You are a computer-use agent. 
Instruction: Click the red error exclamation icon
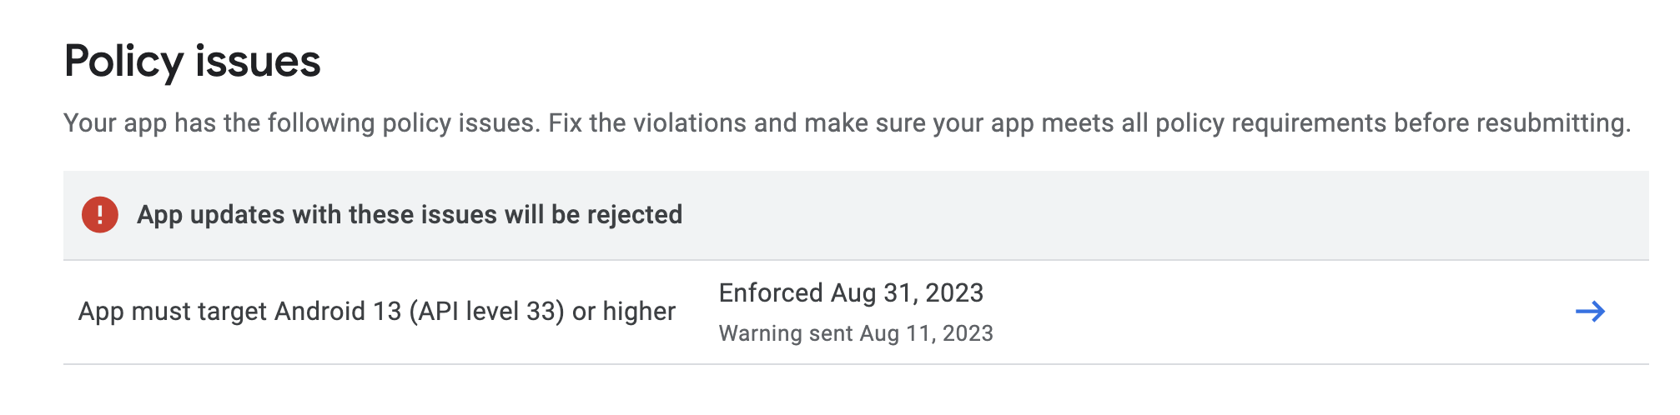pos(99,215)
